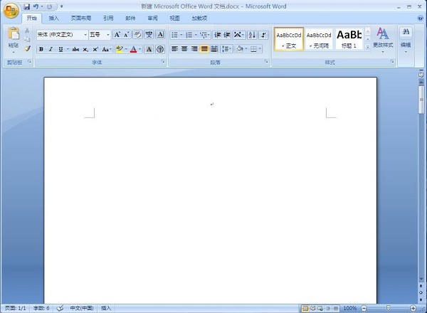This screenshot has width=427, height=313.
Task: Undo the last action
Action: click(36, 6)
